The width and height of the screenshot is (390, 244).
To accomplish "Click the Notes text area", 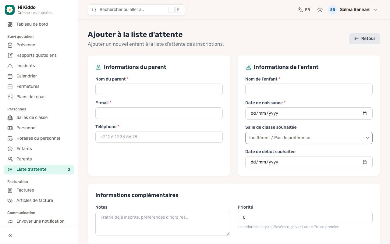I will point(163,224).
